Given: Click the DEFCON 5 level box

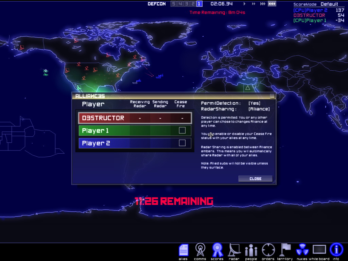Looking at the screenshot, I should coord(174,4).
